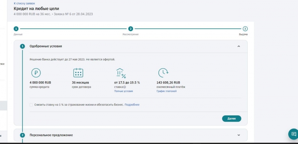
Task: Open the График платежей link
Action: (x=167, y=91)
